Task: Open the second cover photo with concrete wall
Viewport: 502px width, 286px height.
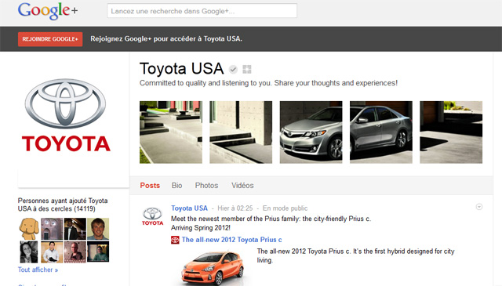Action: click(241, 132)
